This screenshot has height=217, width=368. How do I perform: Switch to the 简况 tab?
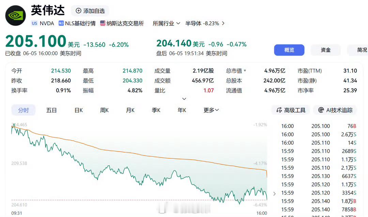[358, 50]
